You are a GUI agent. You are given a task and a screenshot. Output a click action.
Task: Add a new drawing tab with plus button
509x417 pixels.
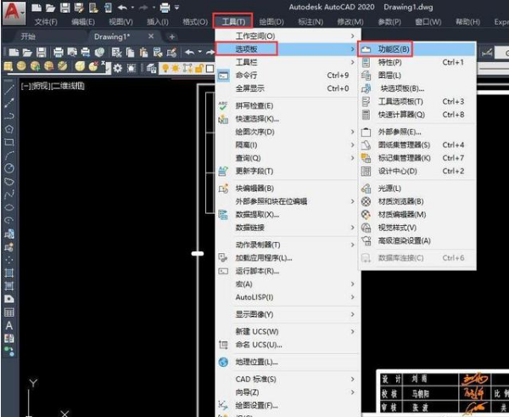pos(171,37)
